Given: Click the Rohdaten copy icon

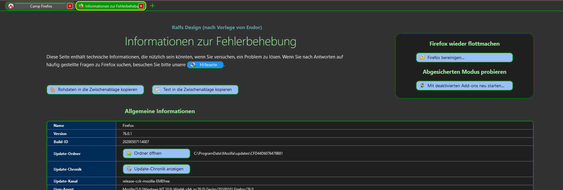Looking at the screenshot, I should [x=53, y=90].
